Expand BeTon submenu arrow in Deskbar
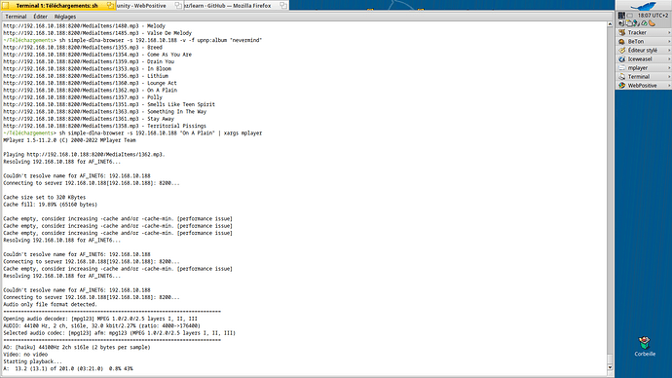Viewport: 672px width, 378px height. pos(668,42)
